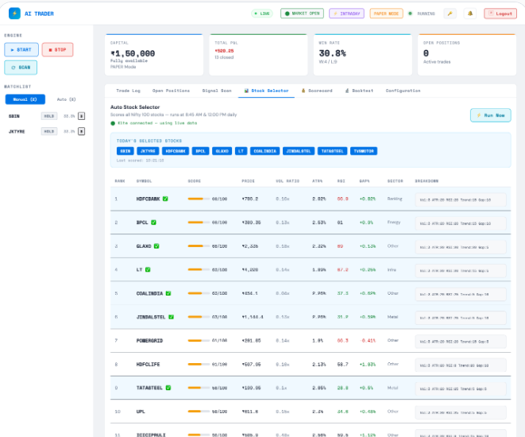
Task: Sort by the Price column header
Action: pos(248,181)
